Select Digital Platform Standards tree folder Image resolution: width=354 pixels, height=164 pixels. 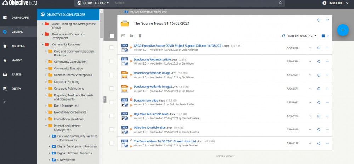[x=74, y=153]
